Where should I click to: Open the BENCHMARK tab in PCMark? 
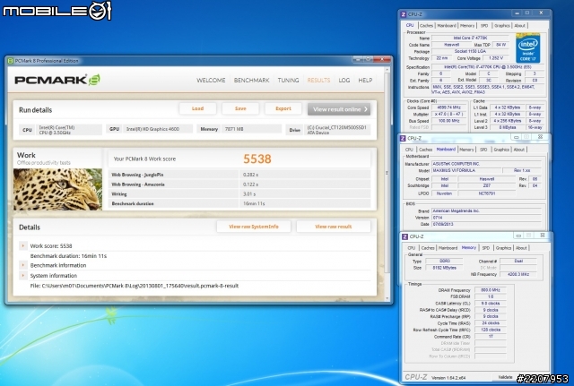[251, 80]
